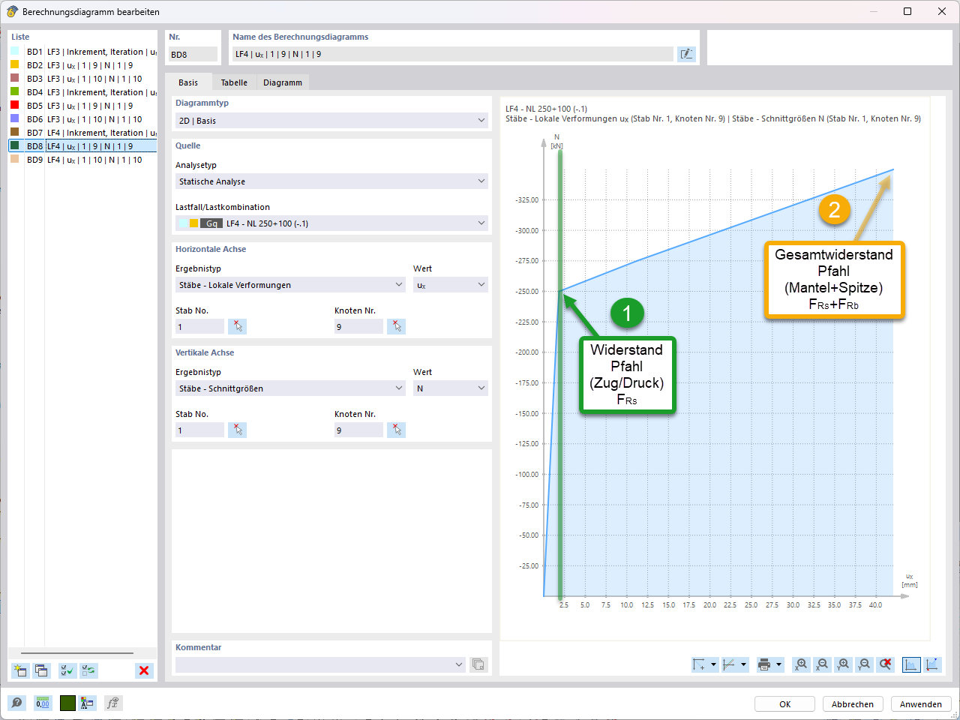Select list entry BD4 LF3 Inkrement

click(x=82, y=92)
